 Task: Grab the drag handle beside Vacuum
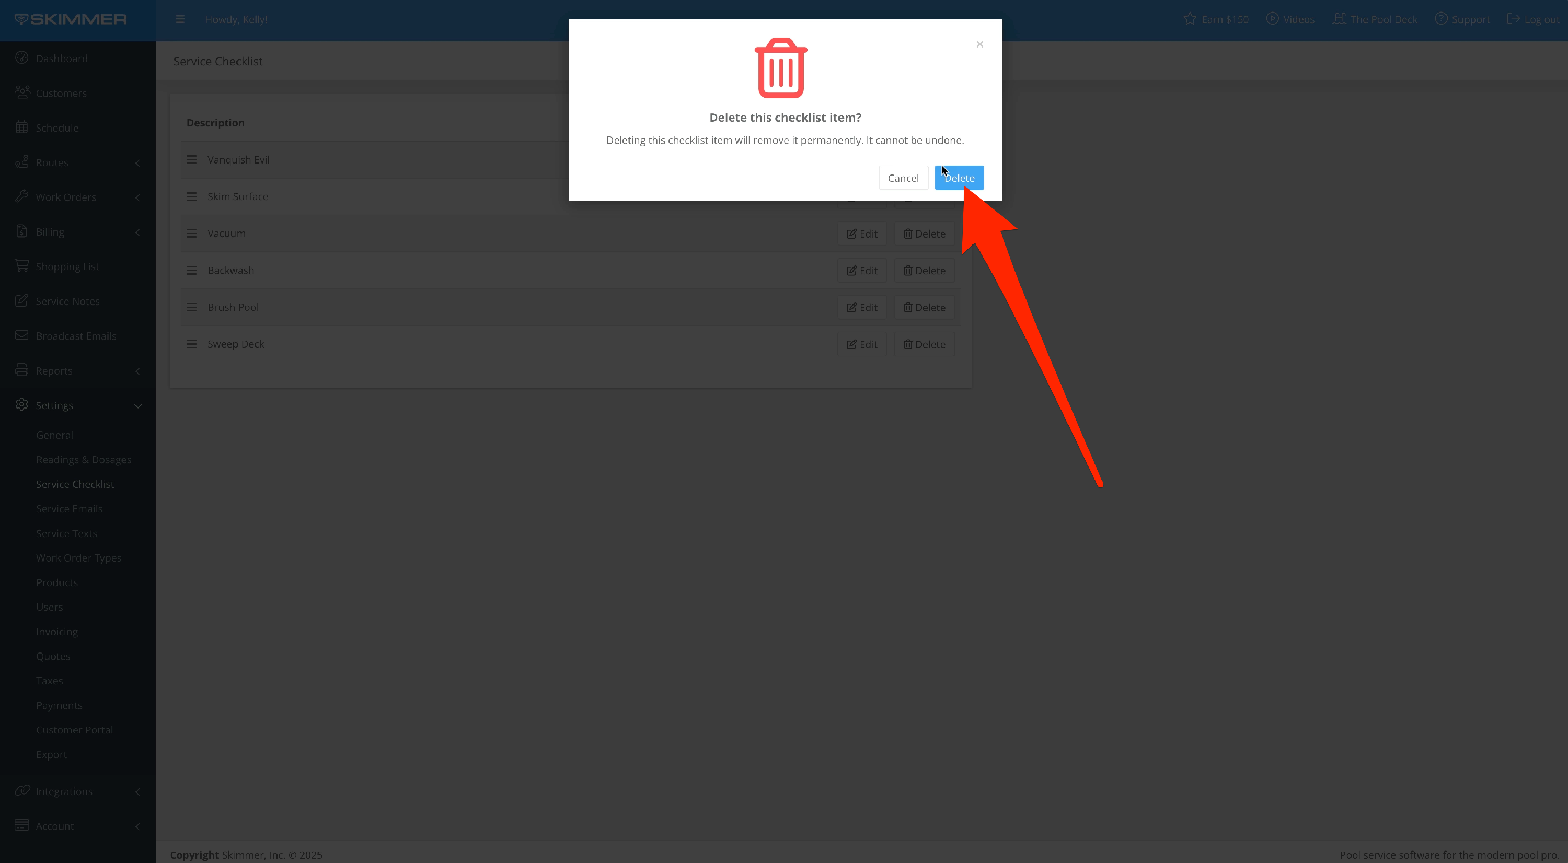click(191, 234)
